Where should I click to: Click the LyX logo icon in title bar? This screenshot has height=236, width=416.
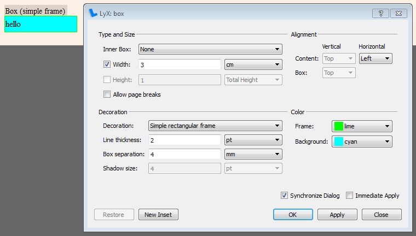point(93,14)
